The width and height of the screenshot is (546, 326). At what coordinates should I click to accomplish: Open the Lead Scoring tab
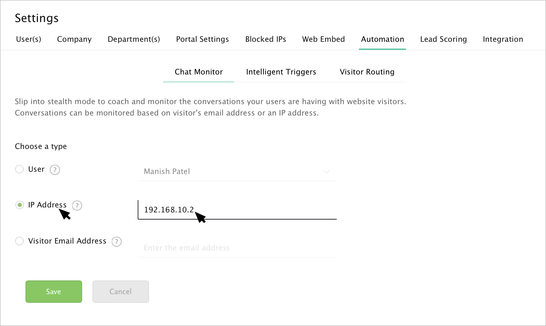click(x=443, y=40)
